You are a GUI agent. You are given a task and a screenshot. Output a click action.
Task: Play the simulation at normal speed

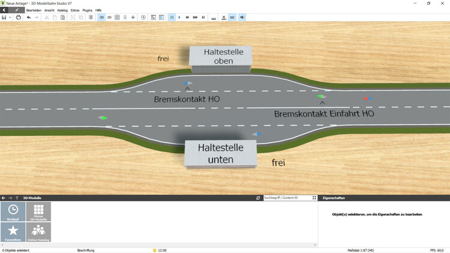179,17
